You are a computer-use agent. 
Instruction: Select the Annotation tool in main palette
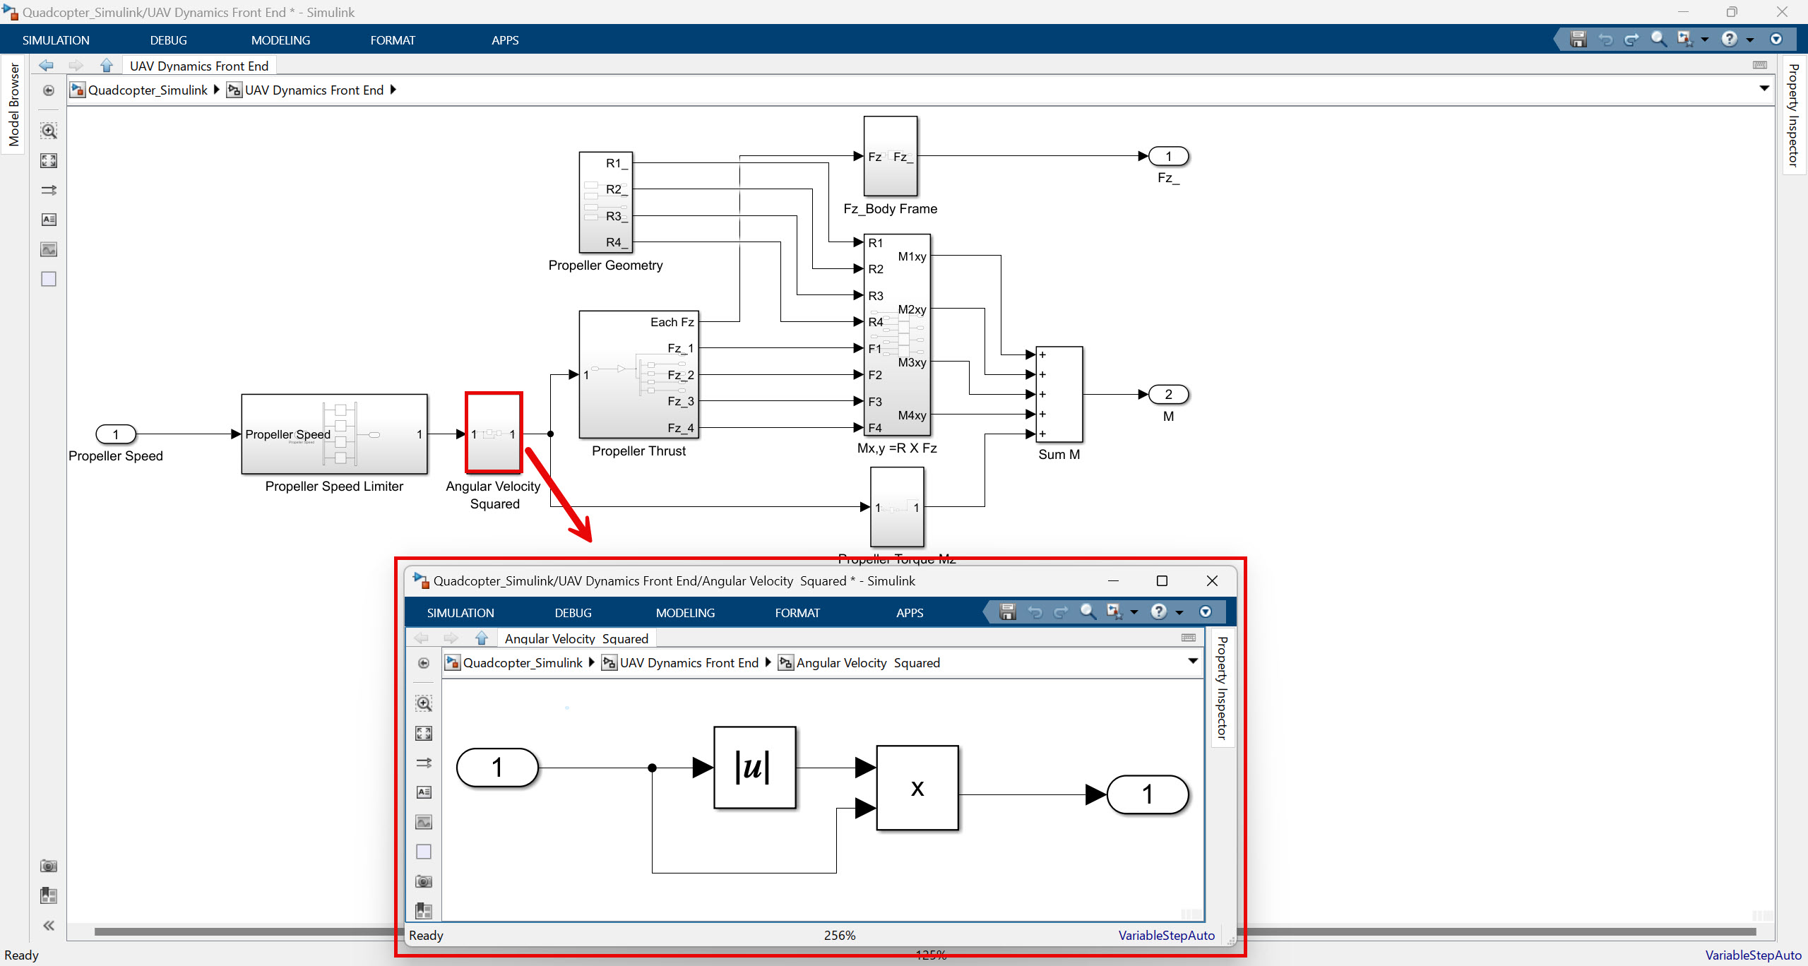coord(49,220)
